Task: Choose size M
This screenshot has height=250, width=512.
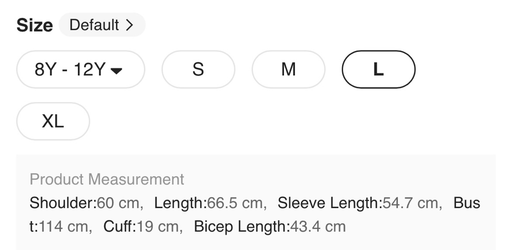Action: point(288,69)
